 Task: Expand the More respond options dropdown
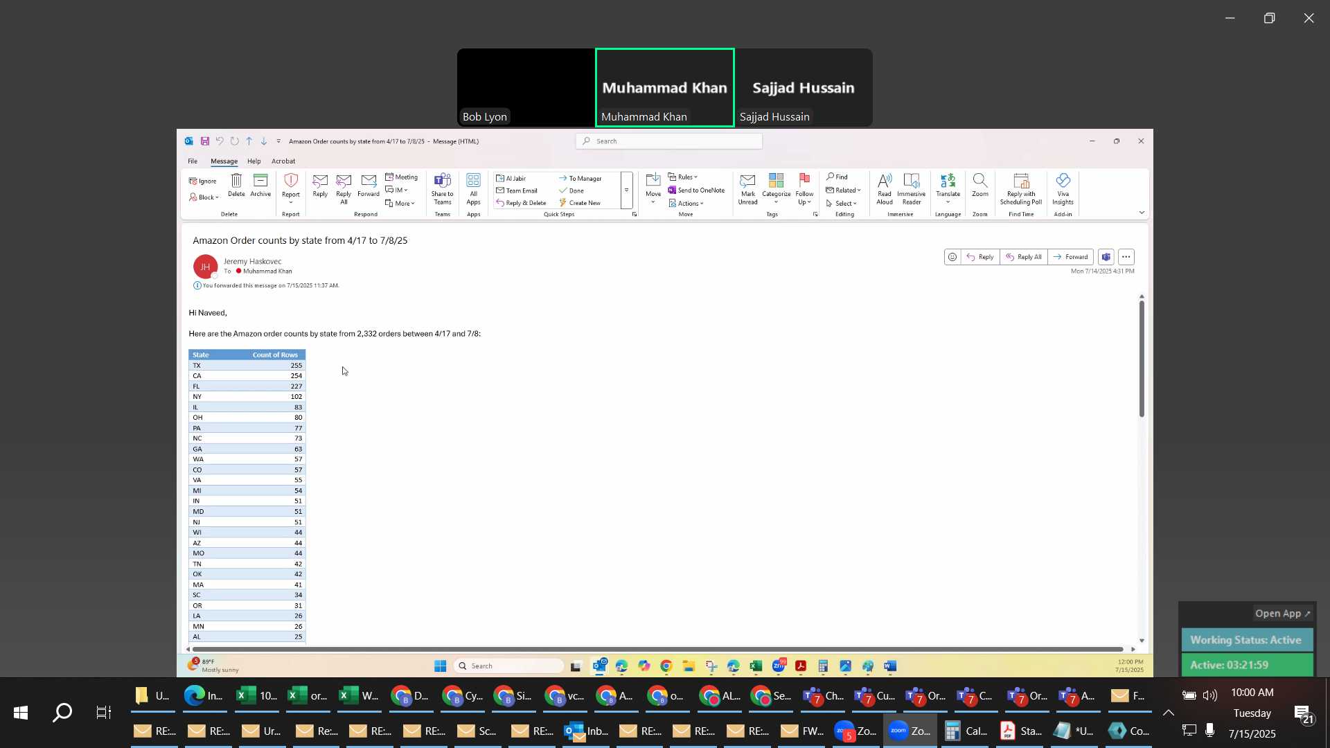pos(400,204)
